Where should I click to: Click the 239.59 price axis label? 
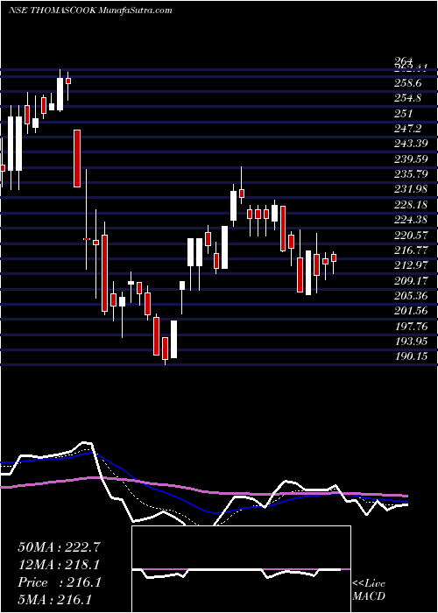point(411,159)
